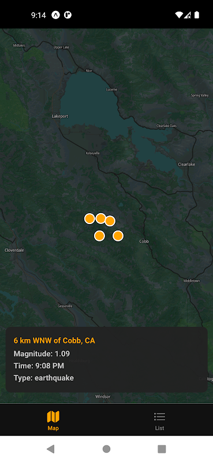Select the earthquake marker nearest Cobb
This screenshot has width=213, height=462.
tap(118, 236)
